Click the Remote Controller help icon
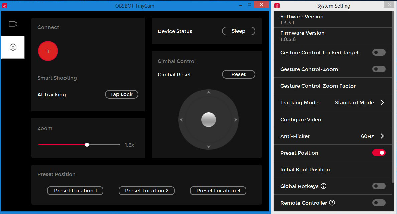The width and height of the screenshot is (397, 214). pyautogui.click(x=332, y=203)
